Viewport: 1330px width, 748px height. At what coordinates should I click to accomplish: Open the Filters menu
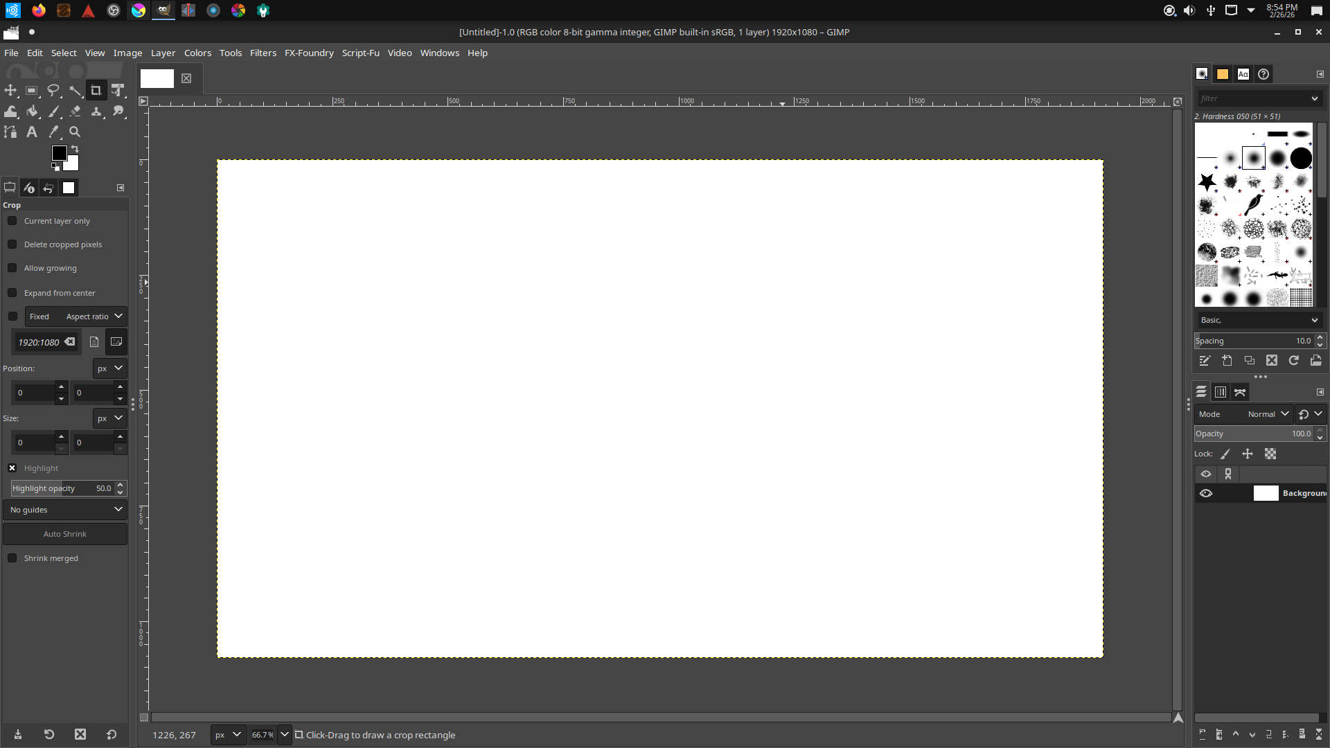[x=263, y=53]
